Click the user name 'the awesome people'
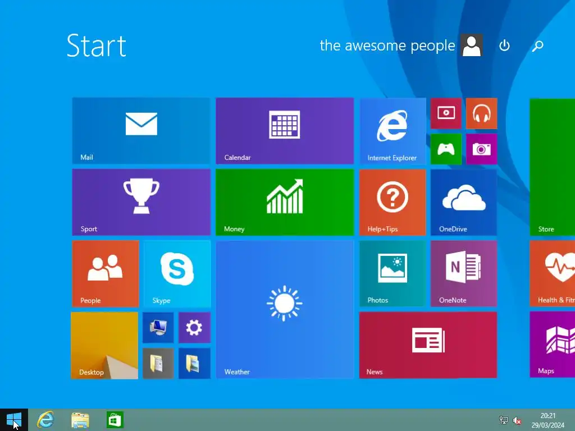This screenshot has height=431, width=575. click(x=387, y=45)
